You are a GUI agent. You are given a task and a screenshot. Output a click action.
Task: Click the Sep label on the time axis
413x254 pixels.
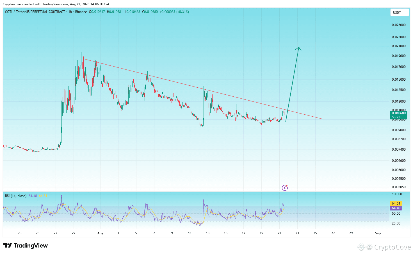coord(378,233)
